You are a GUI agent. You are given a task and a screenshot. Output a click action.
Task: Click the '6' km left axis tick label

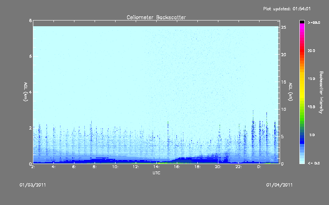[x=30, y=56]
